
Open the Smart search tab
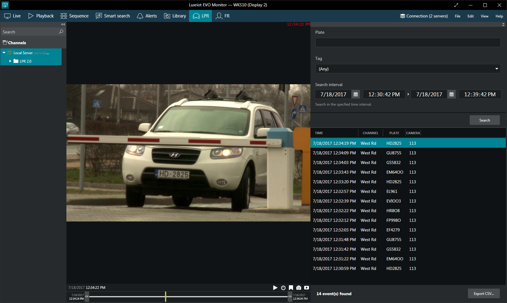(113, 16)
